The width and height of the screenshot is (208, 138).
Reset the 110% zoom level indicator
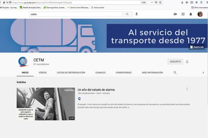click(143, 2)
